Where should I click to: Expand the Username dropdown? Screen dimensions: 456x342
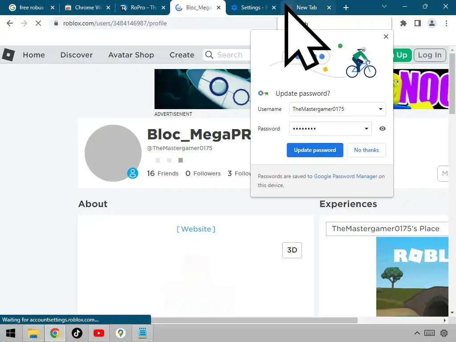[x=380, y=109]
